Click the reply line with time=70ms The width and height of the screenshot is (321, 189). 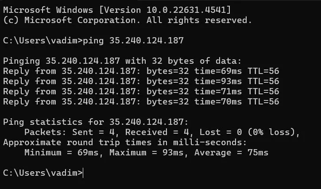141,102
